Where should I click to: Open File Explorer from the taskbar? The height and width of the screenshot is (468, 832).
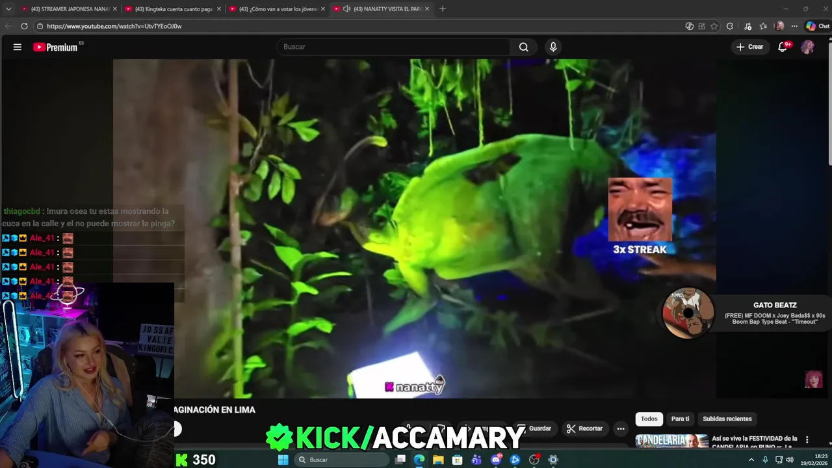click(438, 460)
